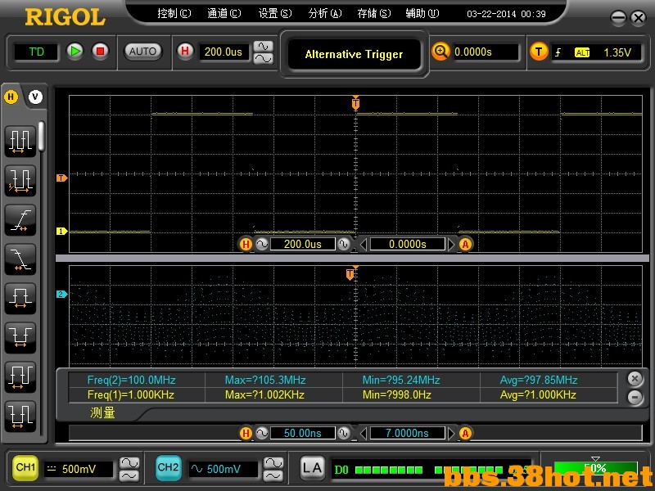Click the H icon in CH1 waveform timebase bar
Screen dimensions: 655x491
click(246, 244)
